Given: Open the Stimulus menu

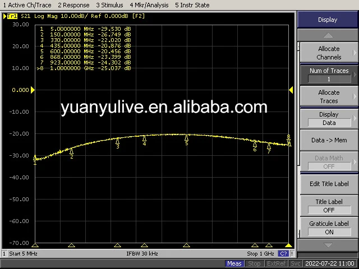Looking at the screenshot, I should pos(109,5).
